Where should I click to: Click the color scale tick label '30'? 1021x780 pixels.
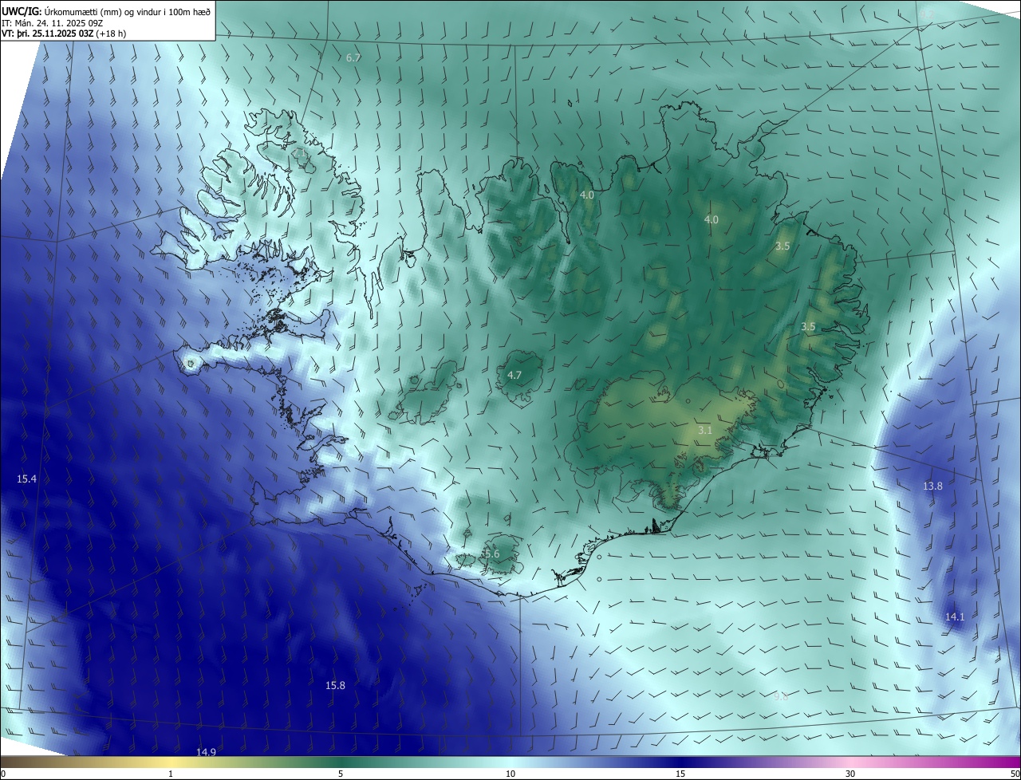click(x=850, y=774)
